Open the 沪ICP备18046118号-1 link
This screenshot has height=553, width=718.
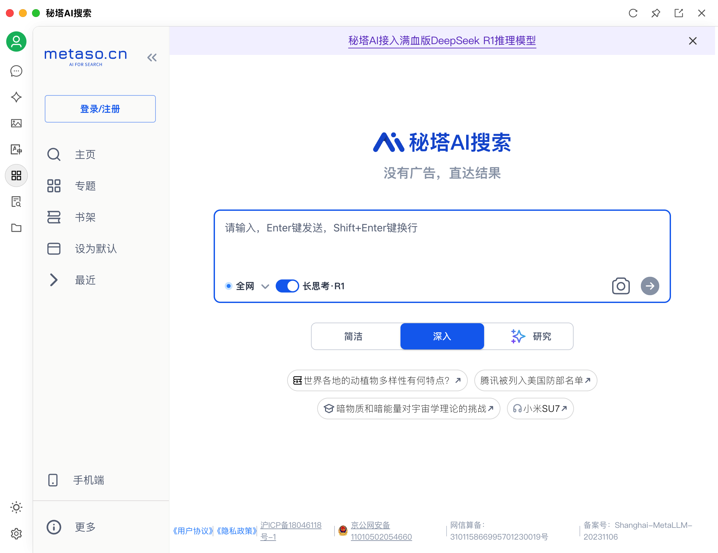pyautogui.click(x=291, y=531)
